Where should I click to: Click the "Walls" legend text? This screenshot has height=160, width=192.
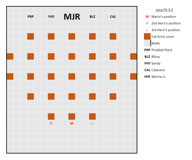pos(156,43)
